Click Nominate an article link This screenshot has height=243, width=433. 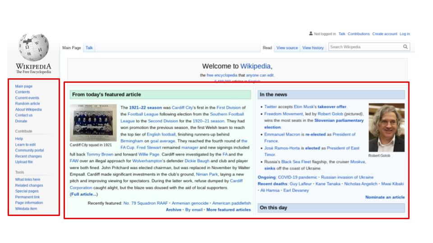click(385, 197)
